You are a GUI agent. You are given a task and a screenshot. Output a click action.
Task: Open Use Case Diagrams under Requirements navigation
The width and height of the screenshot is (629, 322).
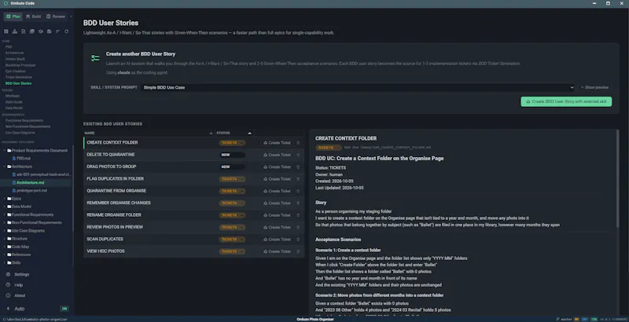click(20, 133)
